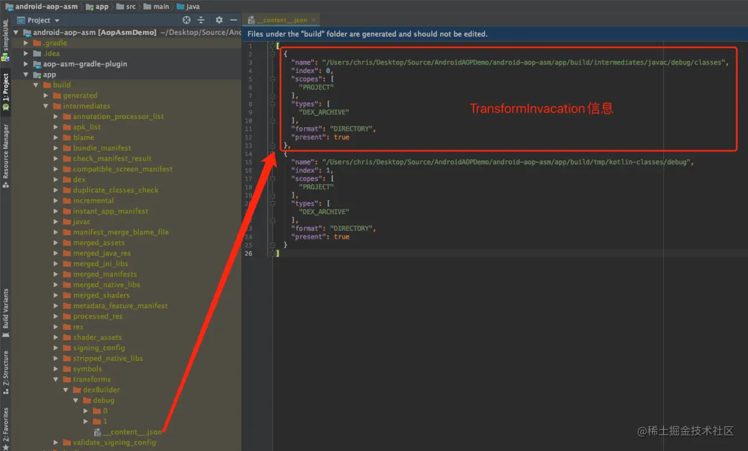Click the "index": 1 line in editor

coord(312,171)
